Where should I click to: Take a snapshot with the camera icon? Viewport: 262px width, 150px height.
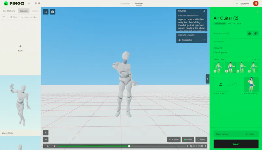53,12
